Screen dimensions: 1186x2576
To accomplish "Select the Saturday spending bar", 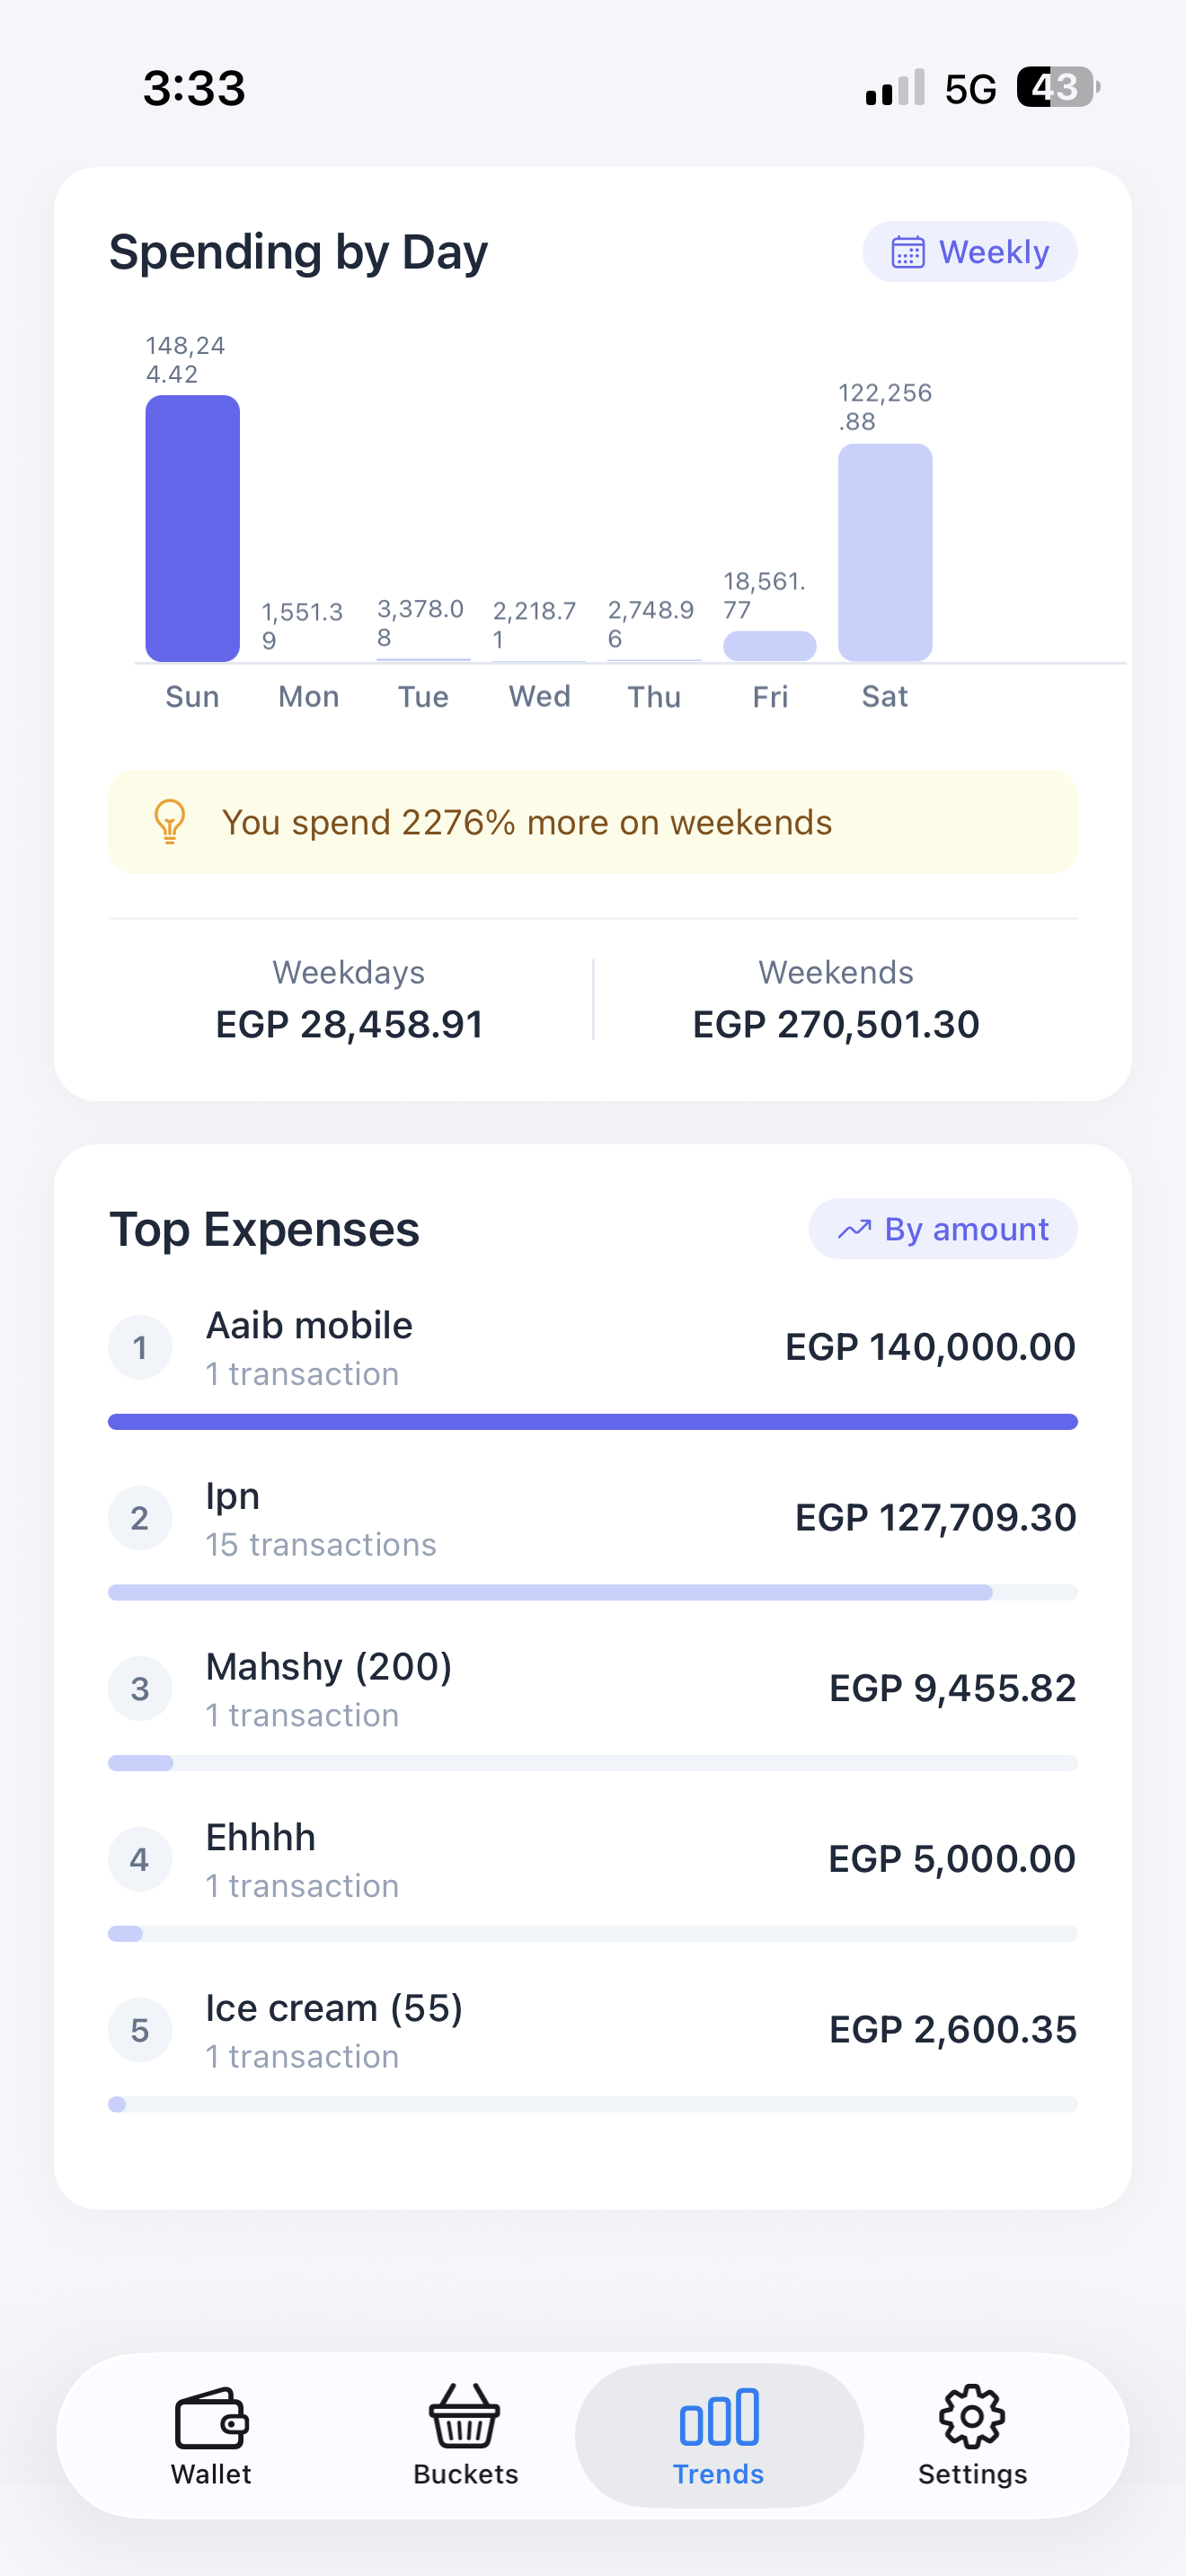I will [x=885, y=552].
